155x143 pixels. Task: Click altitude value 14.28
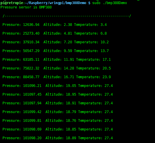coord(69,68)
